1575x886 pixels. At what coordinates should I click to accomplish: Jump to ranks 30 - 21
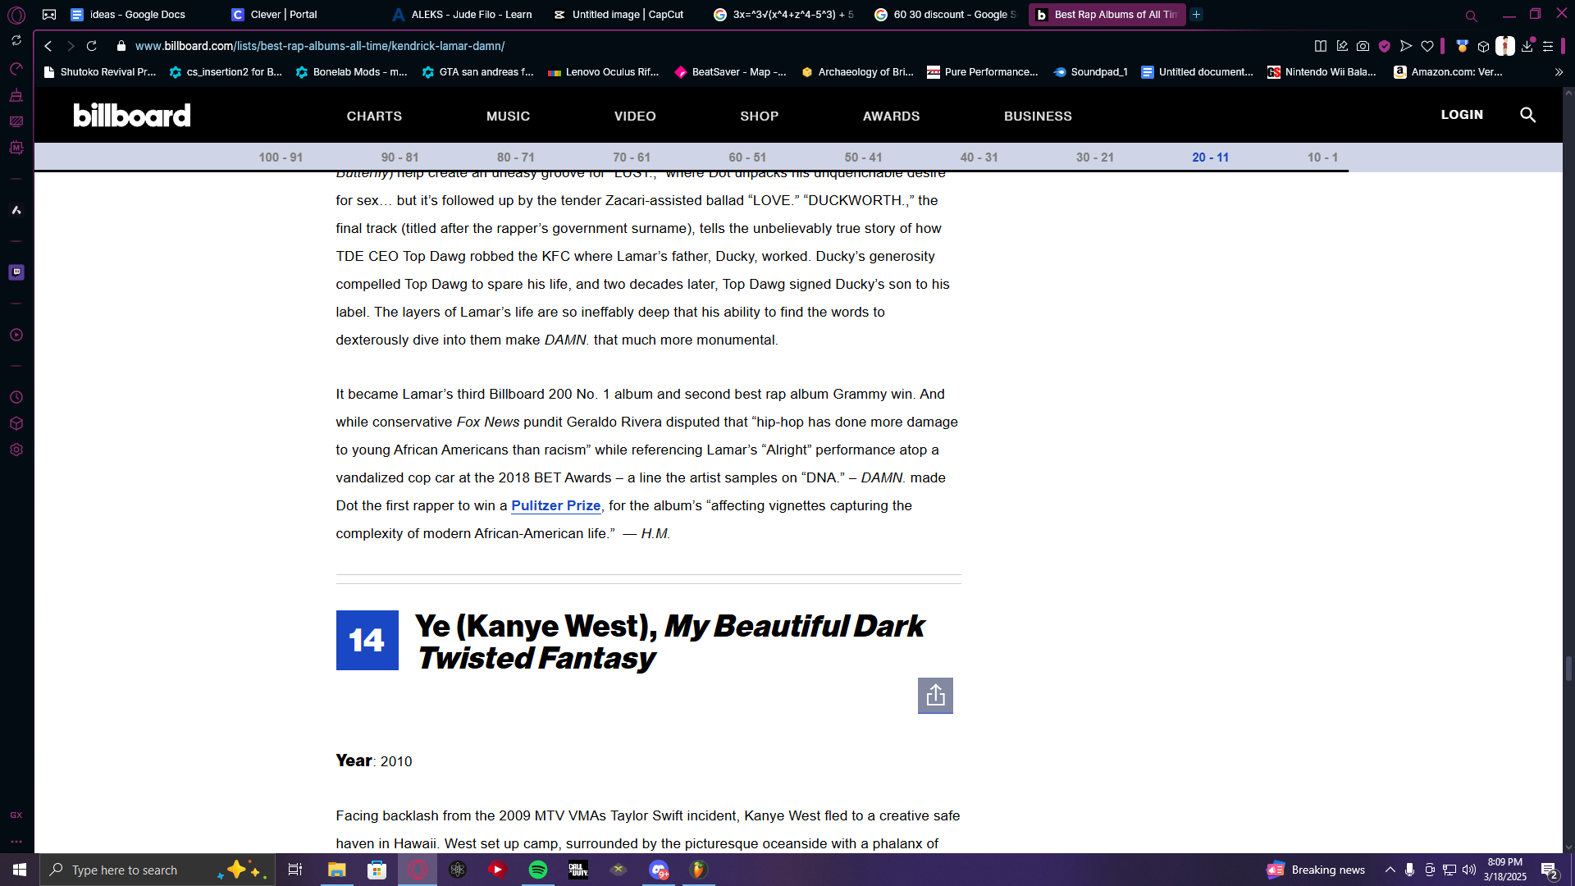click(1095, 158)
